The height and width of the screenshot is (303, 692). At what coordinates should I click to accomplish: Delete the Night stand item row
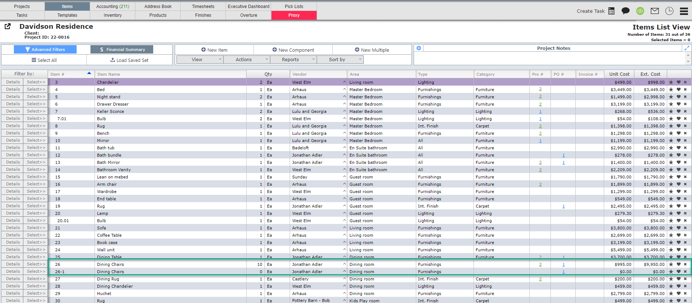(x=685, y=97)
